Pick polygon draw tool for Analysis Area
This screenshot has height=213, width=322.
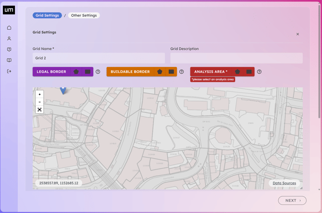[237, 72]
